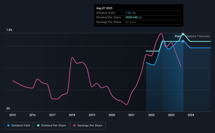Screen dimensions: 215x133
Task: Click the teal Dividend Per Share data point marker
Action: (x=183, y=34)
